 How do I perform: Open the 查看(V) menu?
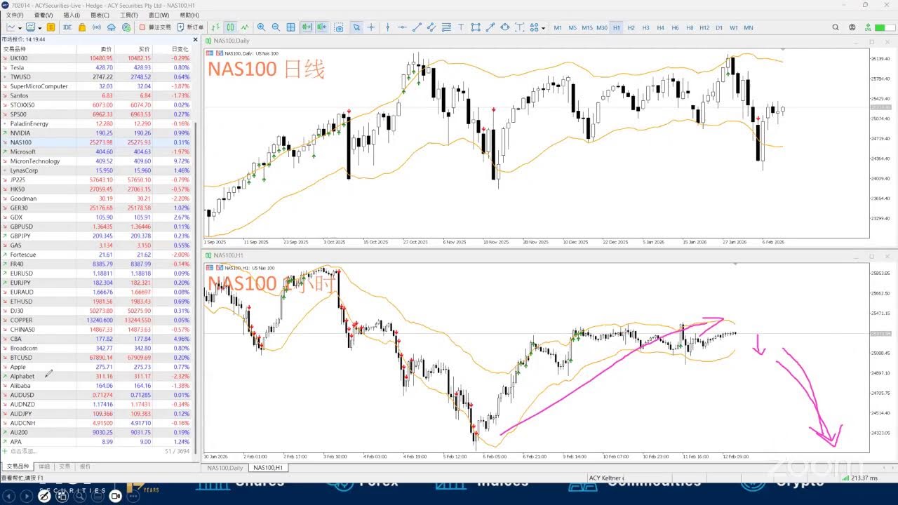click(x=43, y=15)
